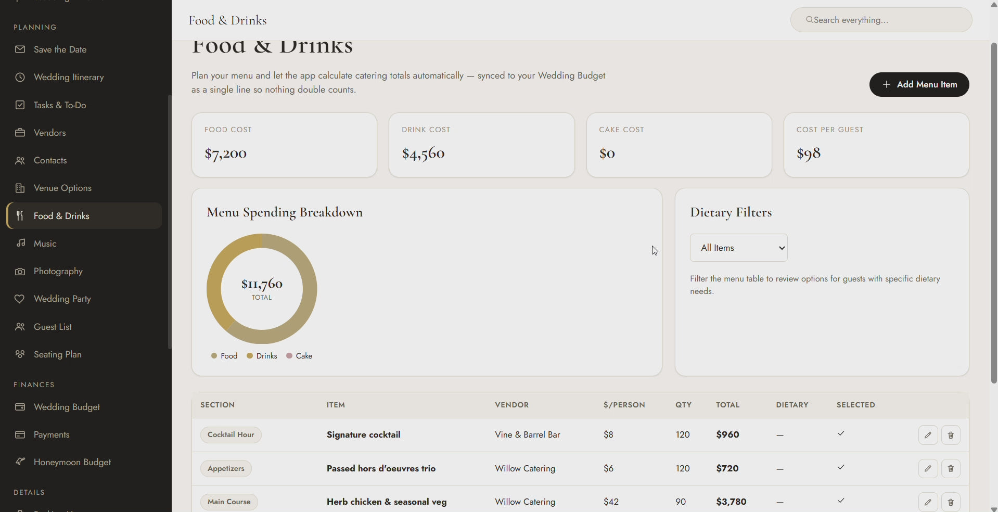Image resolution: width=998 pixels, height=512 pixels.
Task: Click the Cake legend color dot
Action: (x=289, y=356)
